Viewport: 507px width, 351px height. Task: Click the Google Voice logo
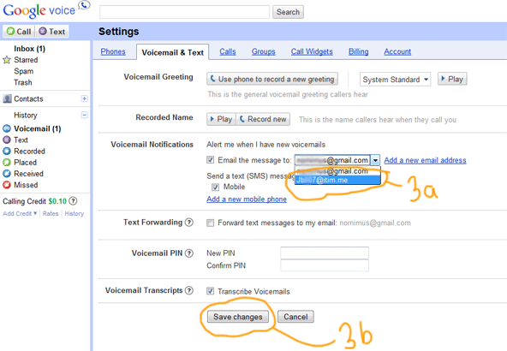click(46, 10)
